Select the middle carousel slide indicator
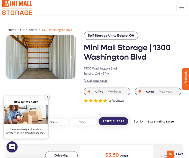Image resolution: width=189 pixels, height=158 pixels. (x=41, y=74)
